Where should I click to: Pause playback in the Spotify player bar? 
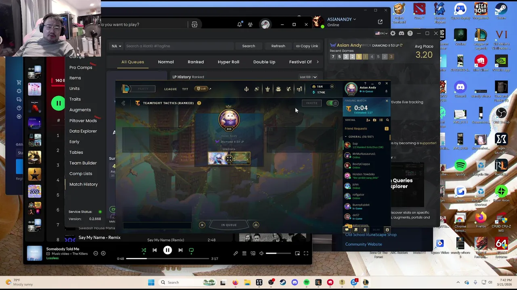pyautogui.click(x=167, y=250)
